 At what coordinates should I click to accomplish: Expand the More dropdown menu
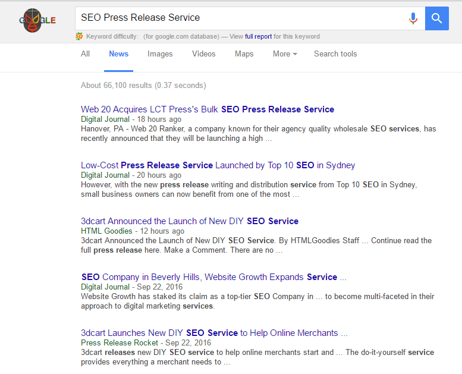coord(285,54)
